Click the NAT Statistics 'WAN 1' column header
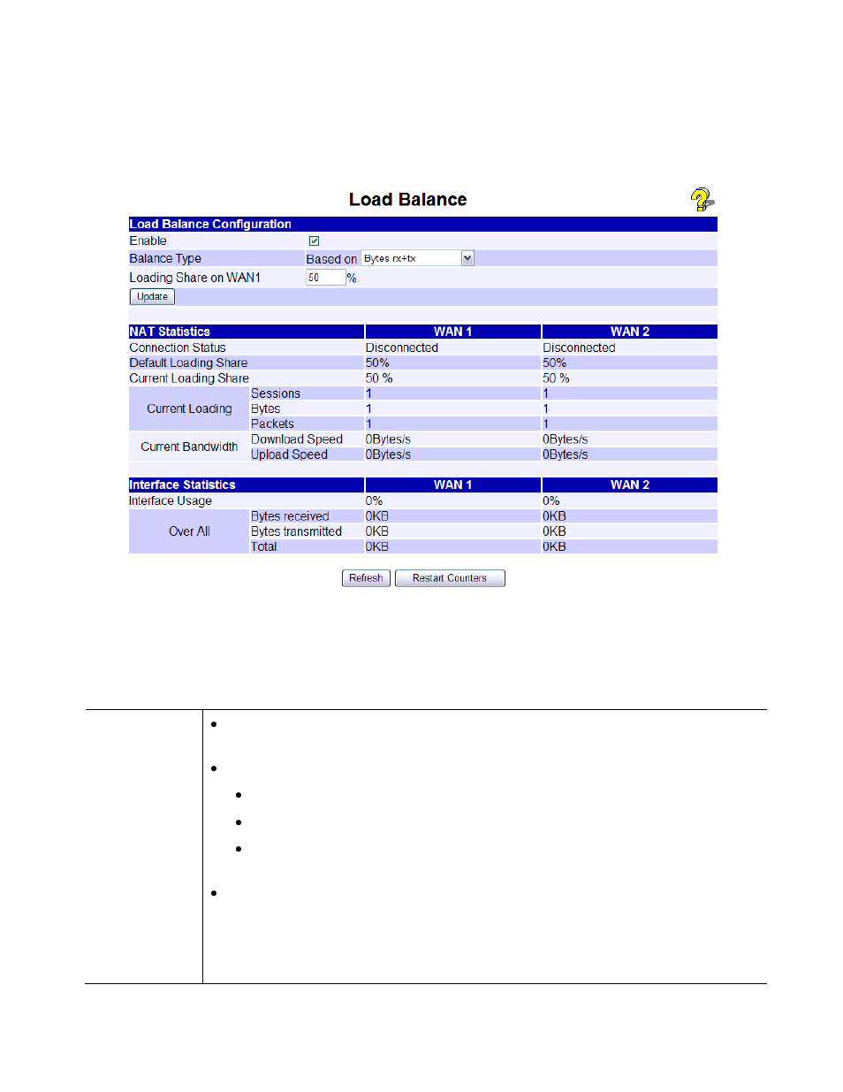Image resolution: width=843 pixels, height=1092 pixels. (453, 332)
